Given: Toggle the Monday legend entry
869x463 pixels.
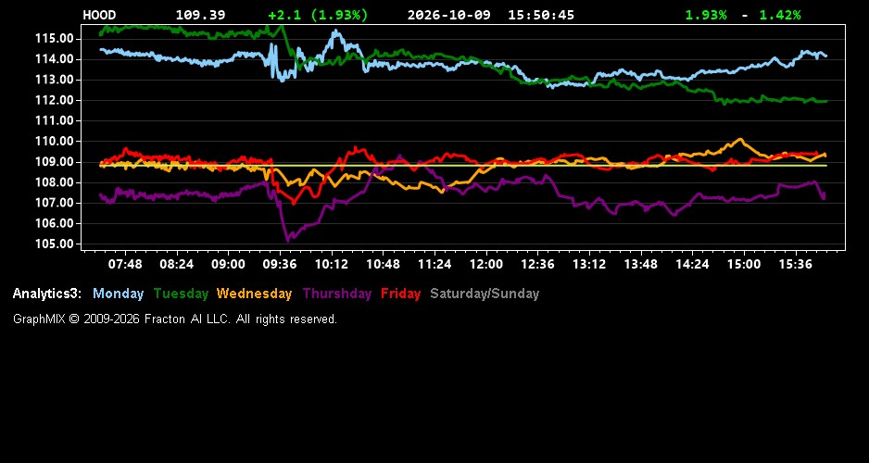Looking at the screenshot, I should 118,294.
